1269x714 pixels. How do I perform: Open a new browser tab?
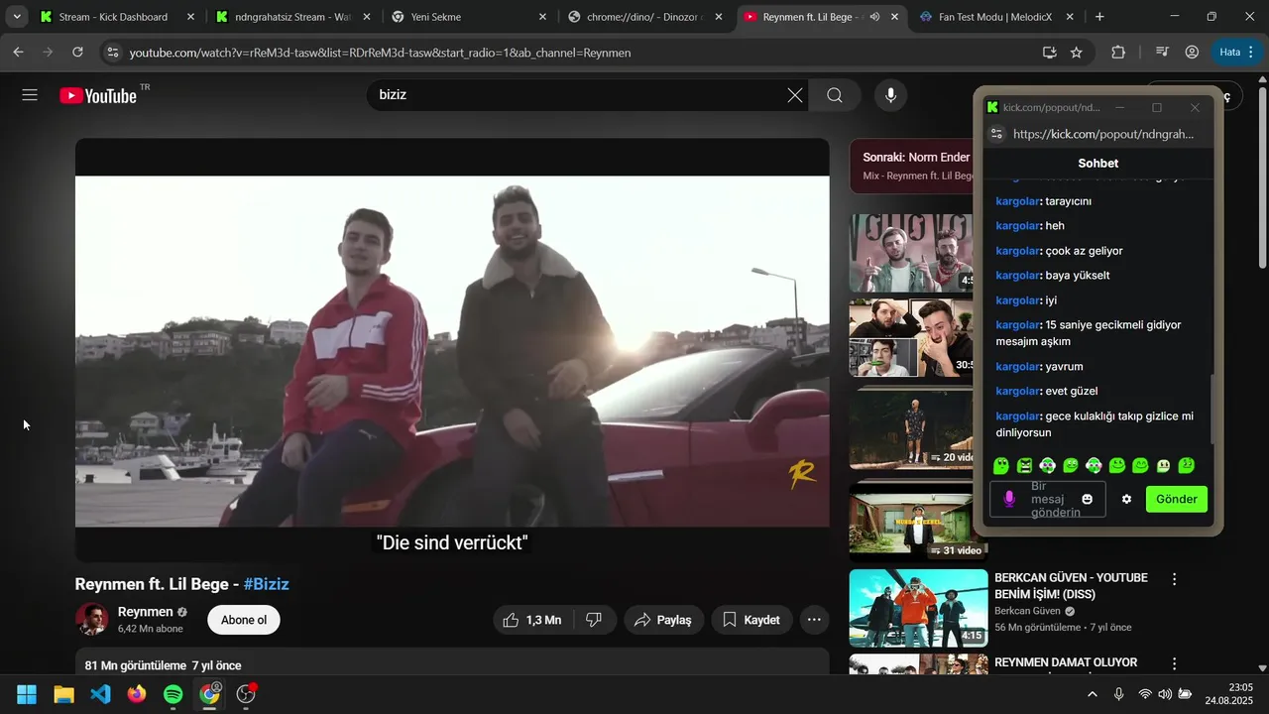coord(1099,17)
